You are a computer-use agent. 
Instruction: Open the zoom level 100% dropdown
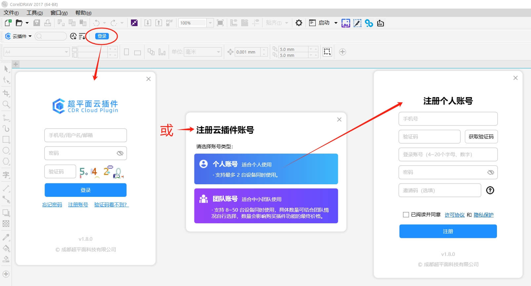click(210, 23)
